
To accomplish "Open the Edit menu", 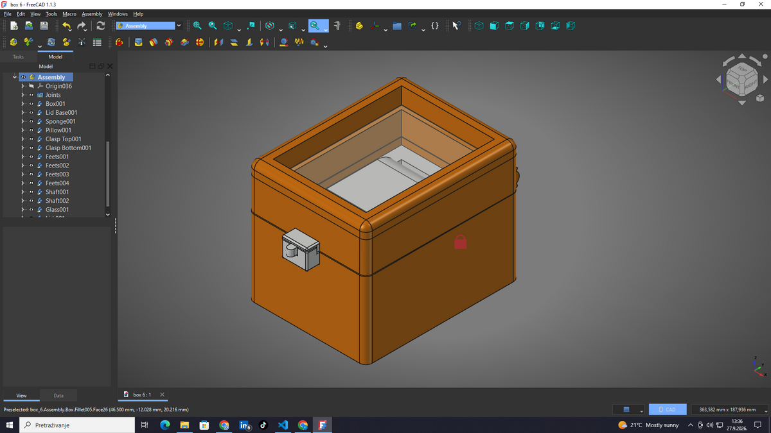I will coord(21,13).
